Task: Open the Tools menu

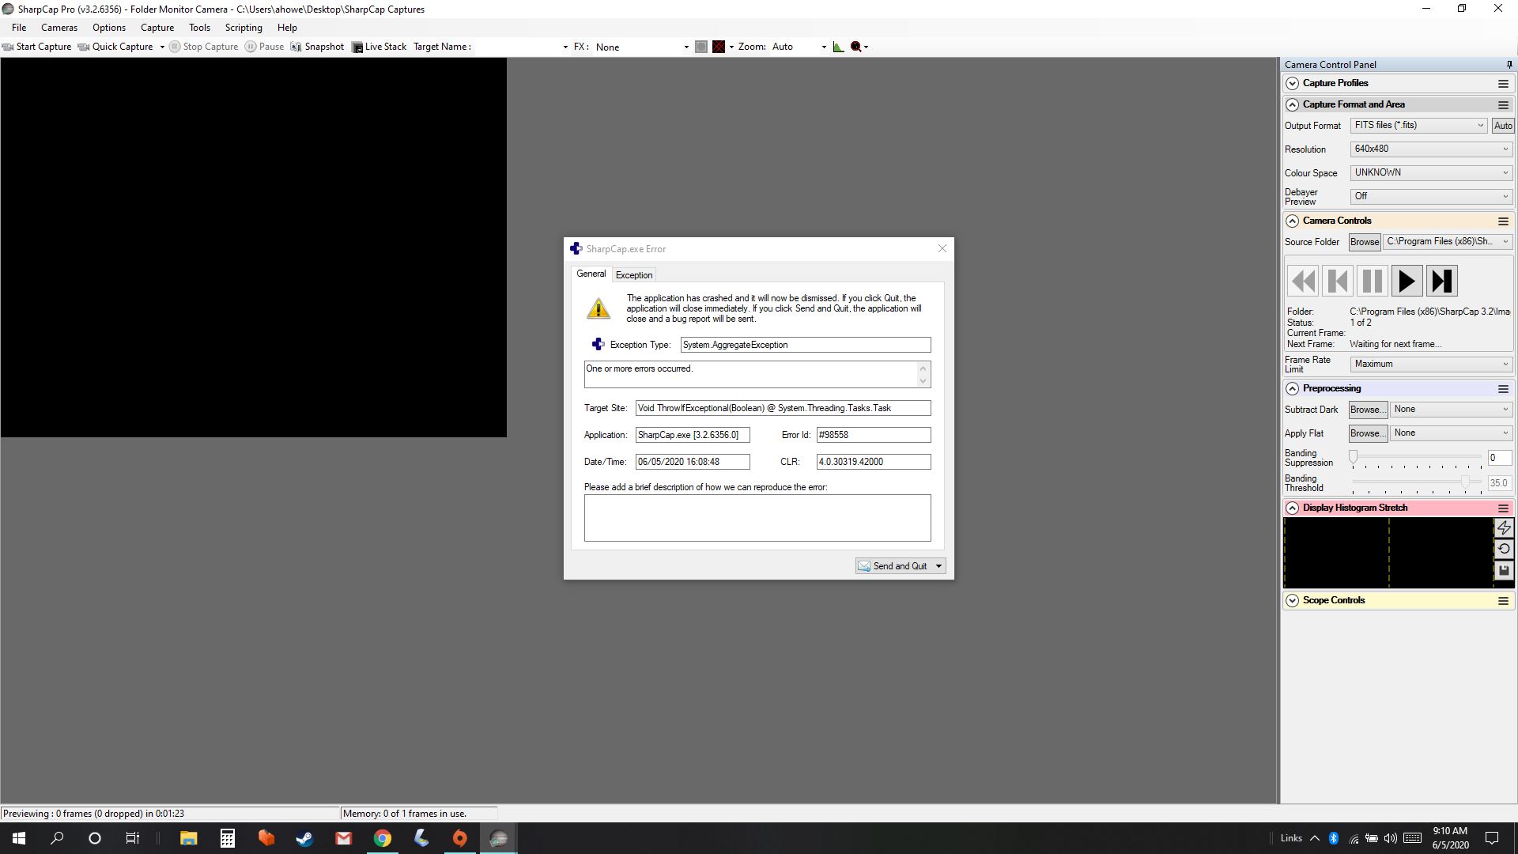Action: click(x=199, y=28)
